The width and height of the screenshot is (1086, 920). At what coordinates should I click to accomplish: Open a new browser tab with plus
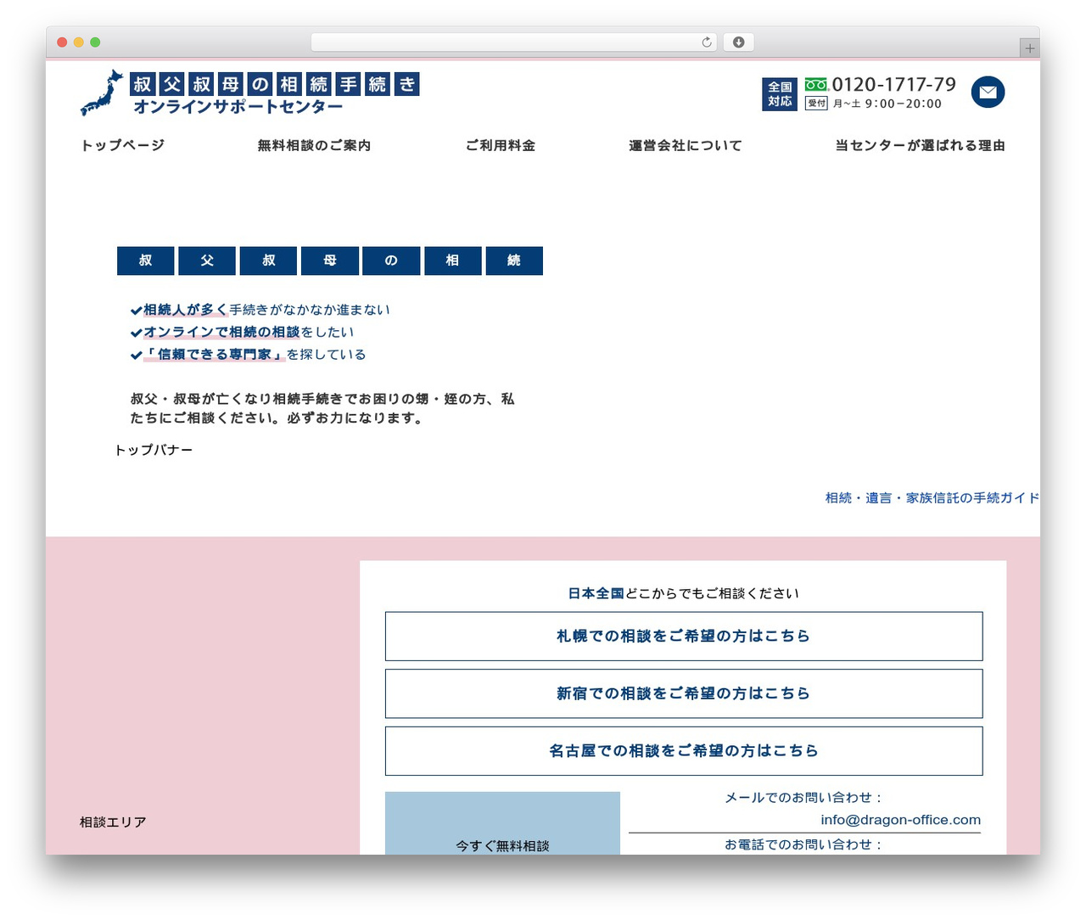tap(1029, 48)
